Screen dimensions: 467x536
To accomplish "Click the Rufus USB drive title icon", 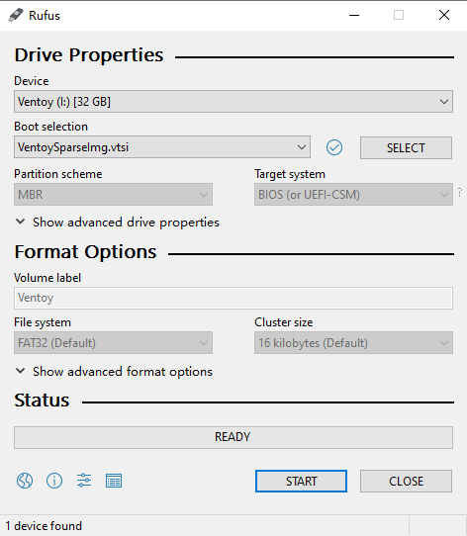I will [16, 16].
